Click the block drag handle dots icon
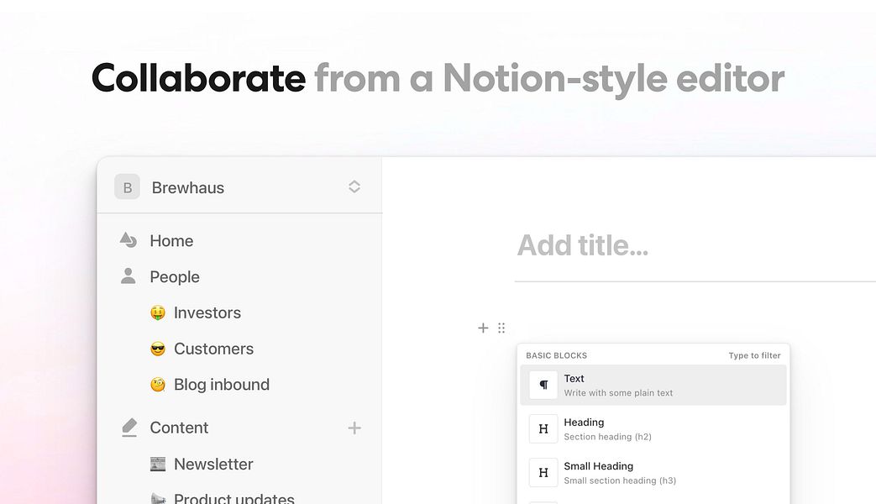Screen dimensions: 876x504 501,328
